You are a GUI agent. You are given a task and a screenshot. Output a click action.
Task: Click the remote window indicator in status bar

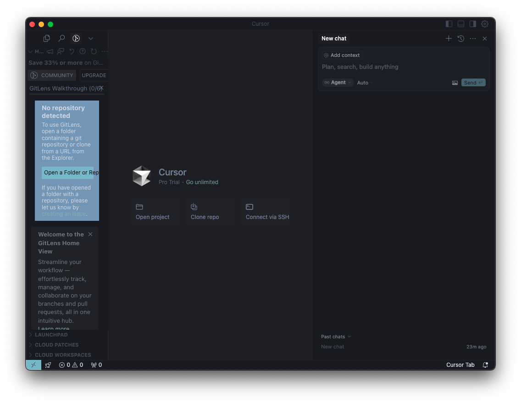point(33,365)
